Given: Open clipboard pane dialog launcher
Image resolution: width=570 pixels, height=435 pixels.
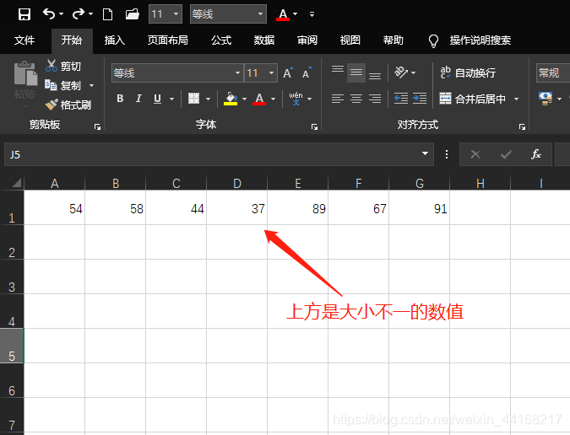Looking at the screenshot, I should tap(97, 126).
